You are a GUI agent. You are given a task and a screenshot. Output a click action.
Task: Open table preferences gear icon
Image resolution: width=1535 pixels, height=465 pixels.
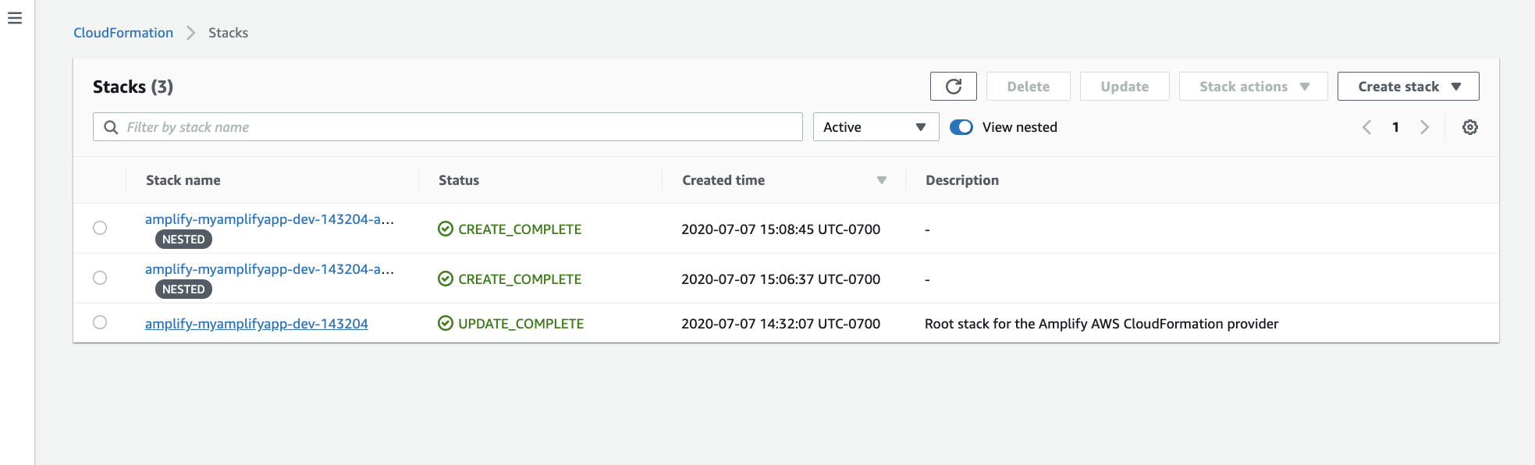click(1469, 127)
